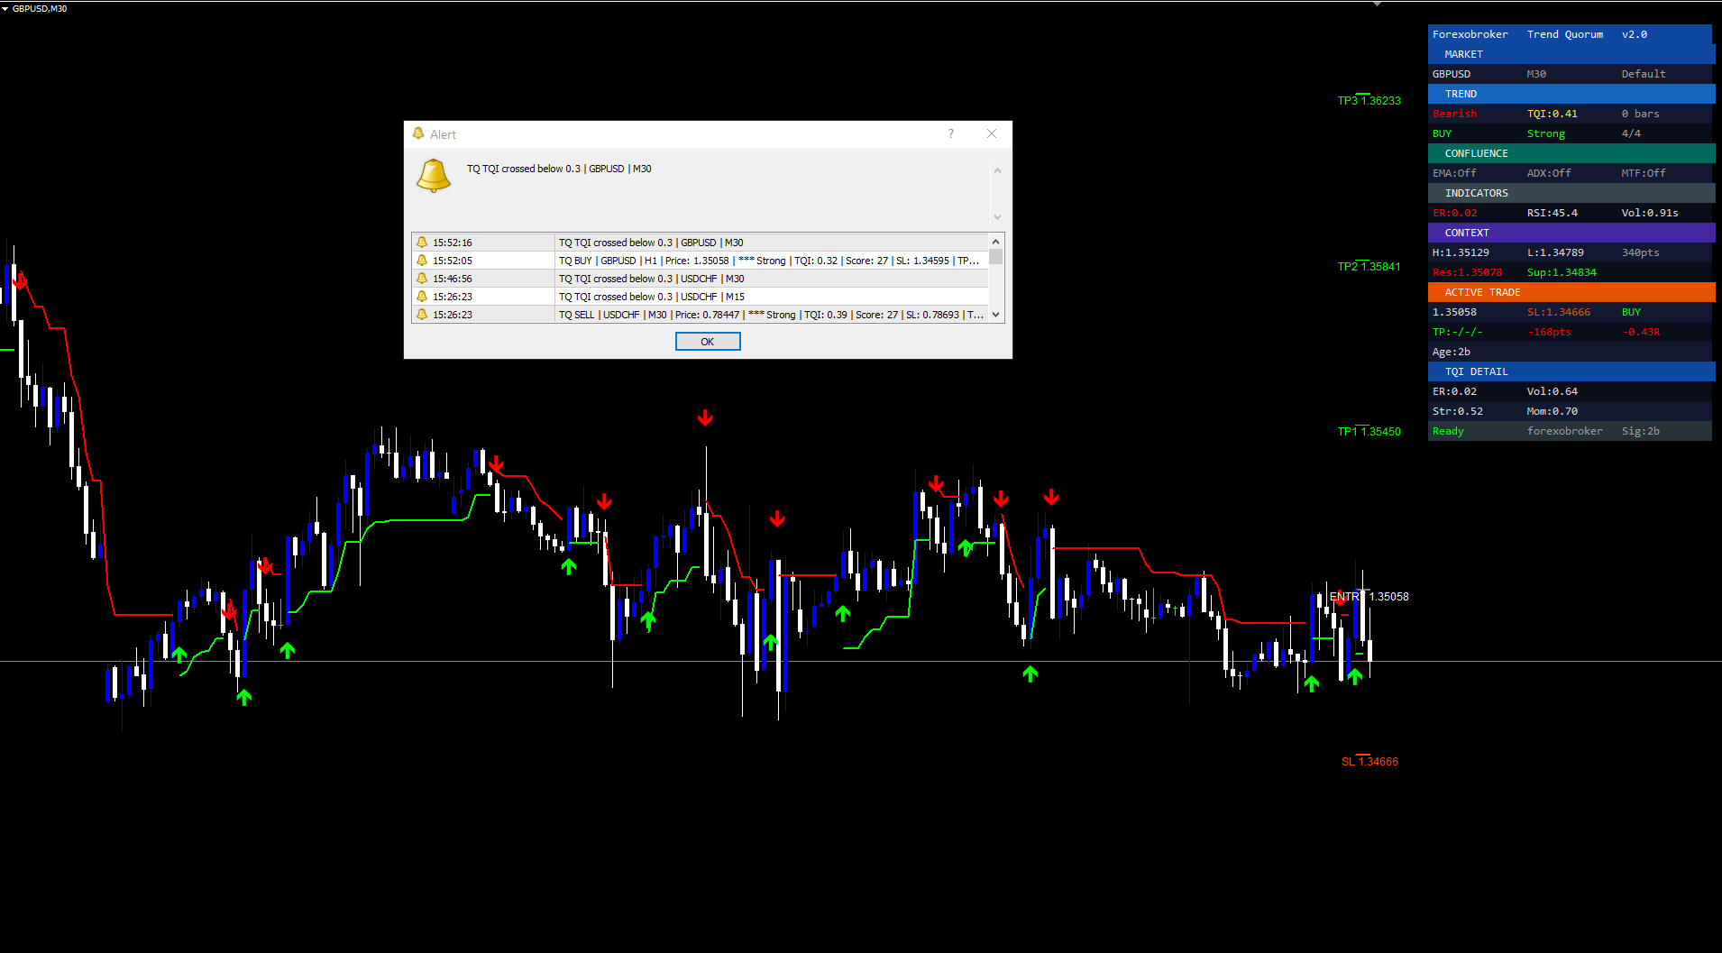Click the bell icon of the 15:46:56 alert

[x=422, y=279]
